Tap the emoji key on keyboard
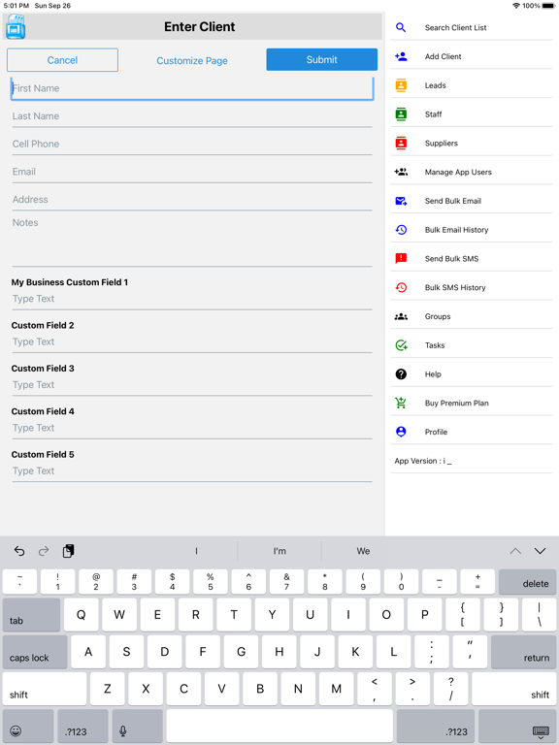 coord(28,727)
